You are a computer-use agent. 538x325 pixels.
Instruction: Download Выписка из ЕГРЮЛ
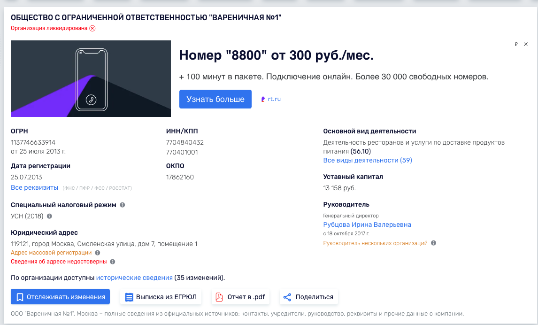(x=161, y=297)
